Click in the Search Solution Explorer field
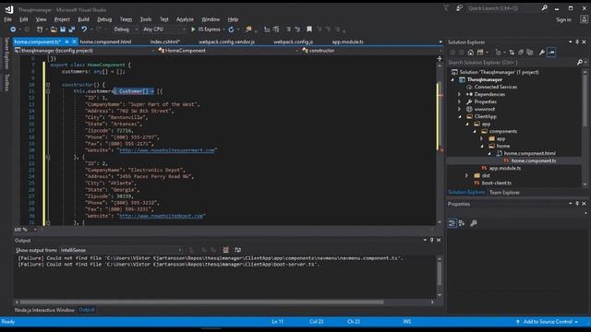Screen dimensions: 591x332 coord(512,62)
